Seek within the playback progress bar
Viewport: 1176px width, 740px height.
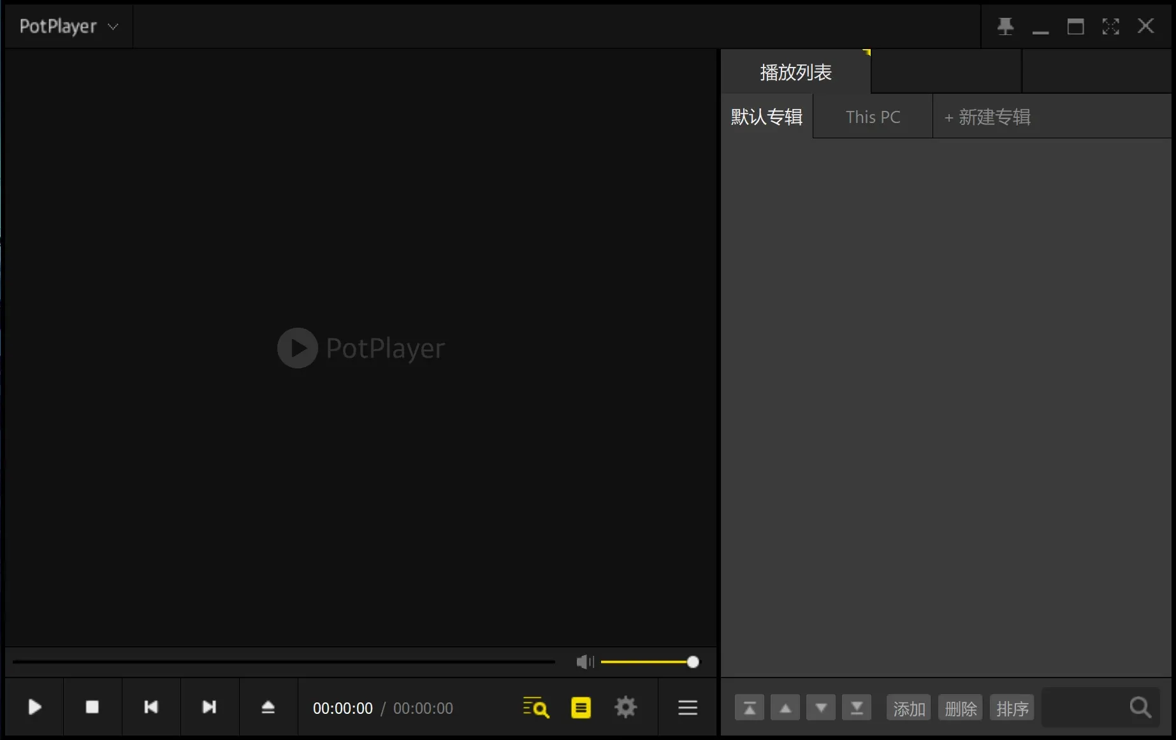[284, 662]
